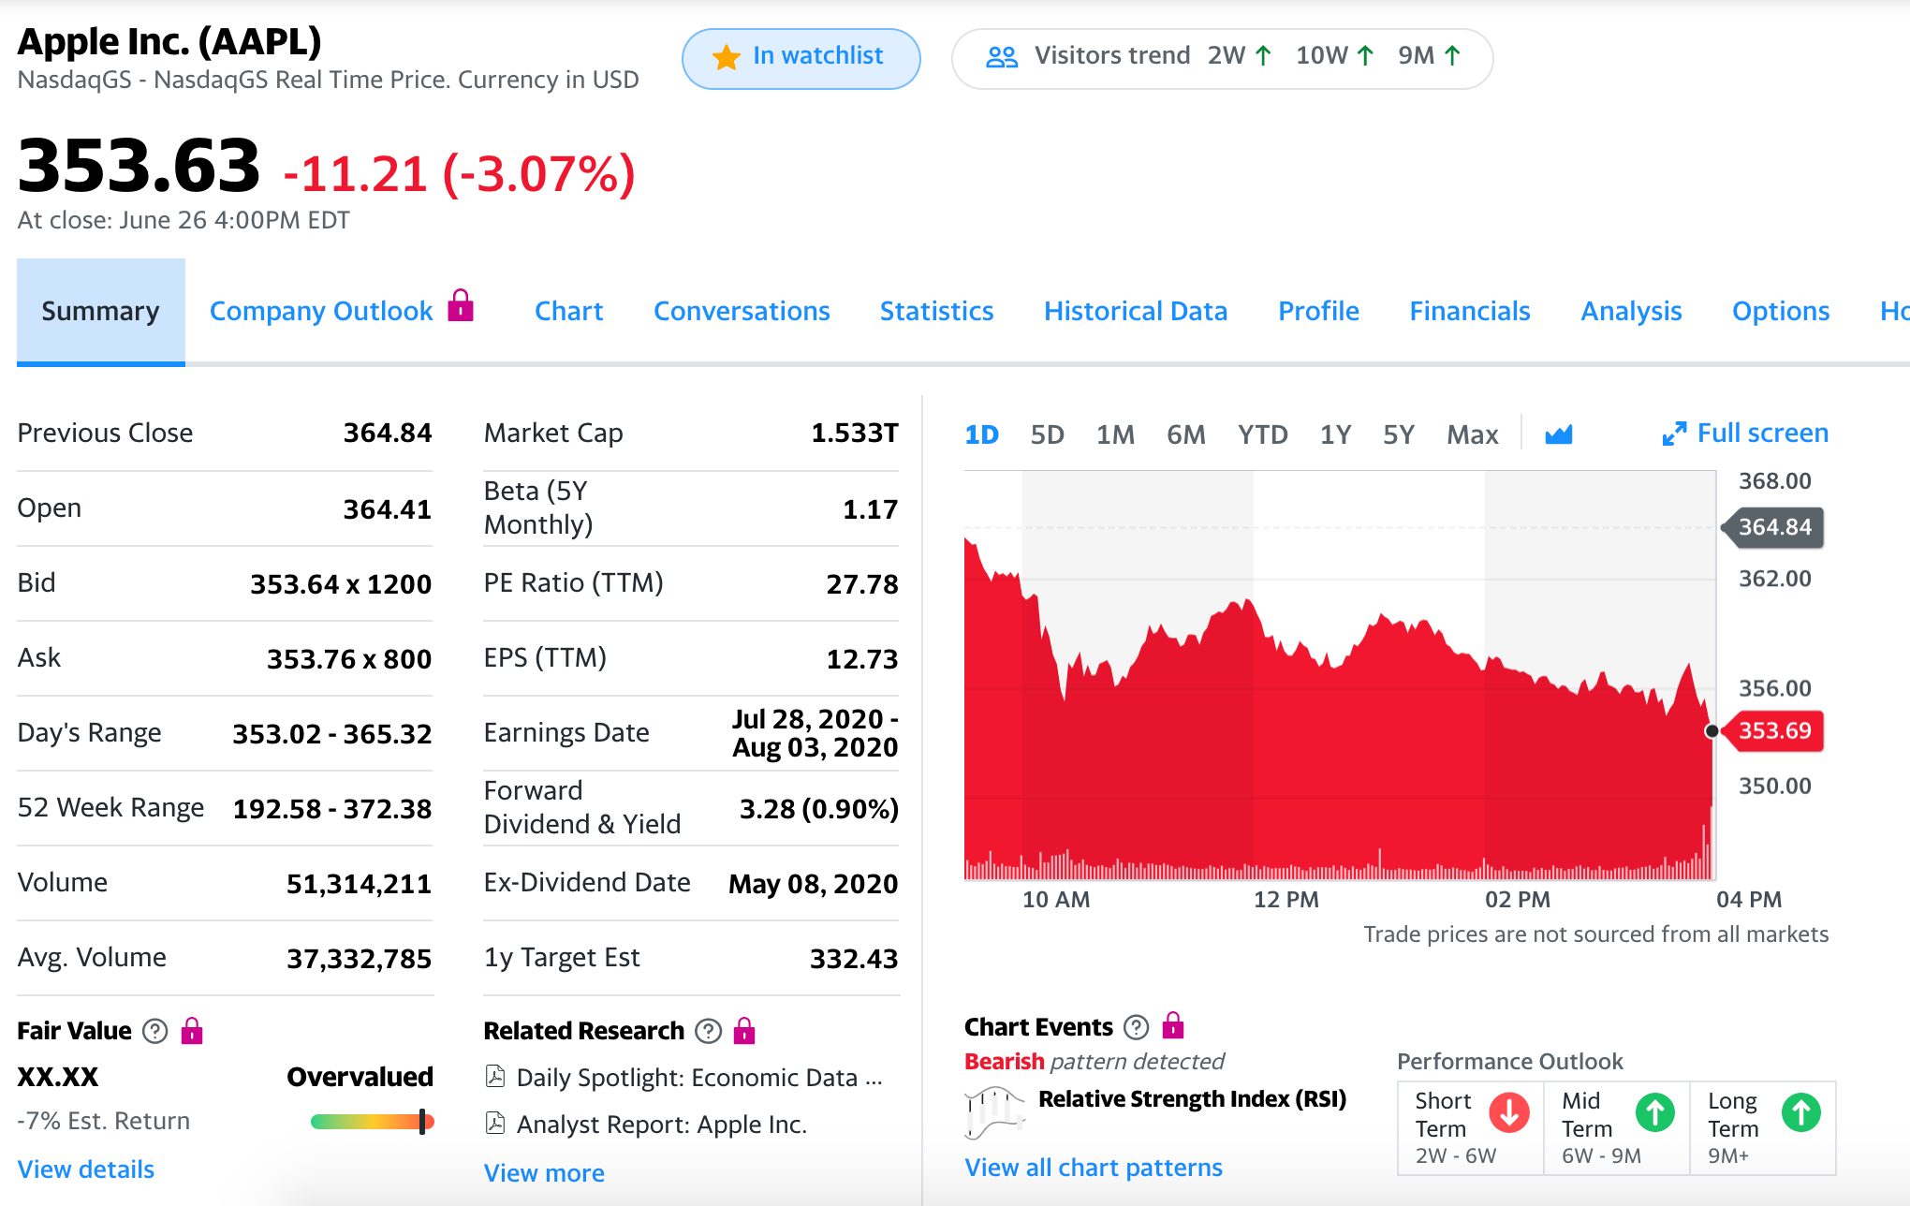Screen dimensions: 1910x1206
Task: Click Earnings Date value Jul 28, 2020
Action: [x=815, y=733]
